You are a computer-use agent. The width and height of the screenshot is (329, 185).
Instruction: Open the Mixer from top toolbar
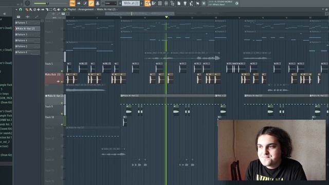pyautogui.click(x=166, y=3)
